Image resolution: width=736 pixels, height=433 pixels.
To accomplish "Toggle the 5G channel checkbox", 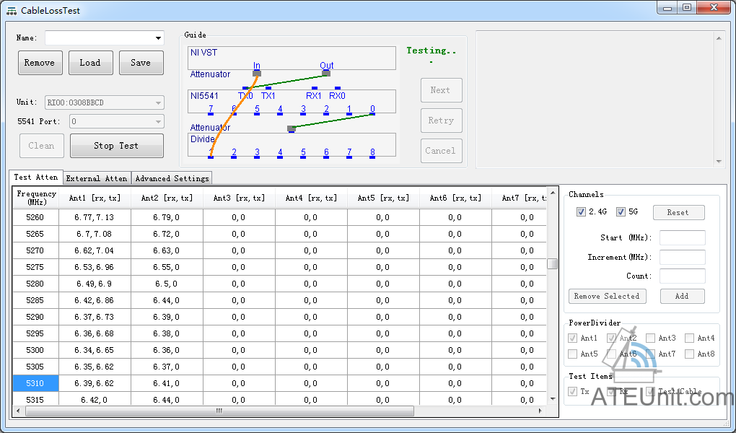I will 621,212.
